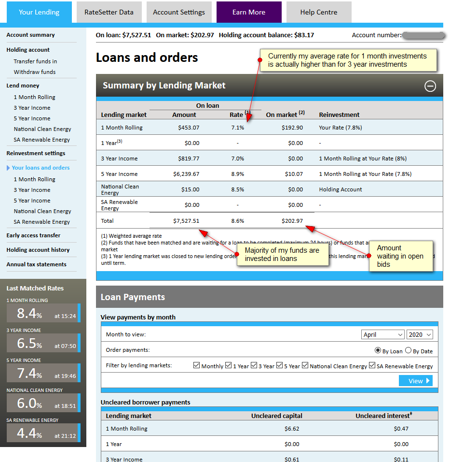450x462 pixels.
Task: Click the Total on loan amount $7,527.51 in the table
Action: point(186,221)
